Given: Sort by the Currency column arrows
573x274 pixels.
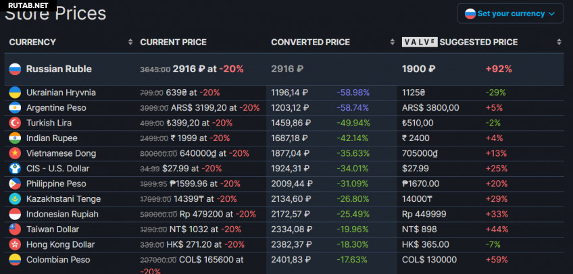Looking at the screenshot, I should pyautogui.click(x=130, y=43).
